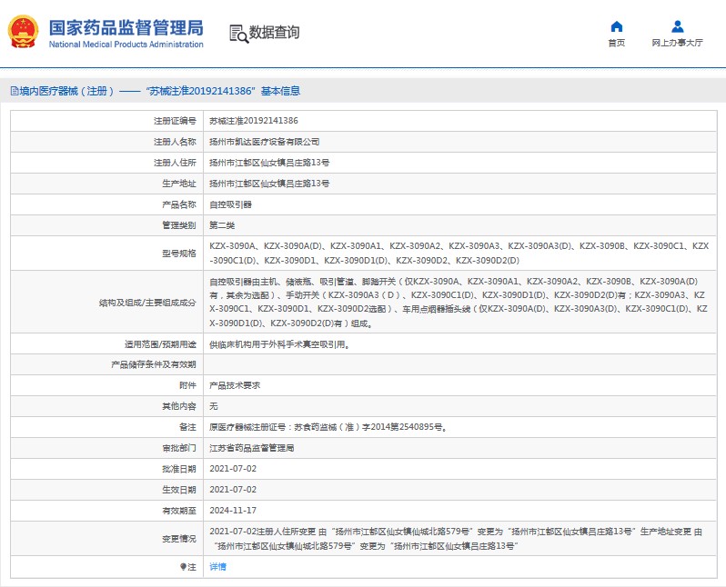Click the 网上办事大厅 text label

[x=677, y=43]
